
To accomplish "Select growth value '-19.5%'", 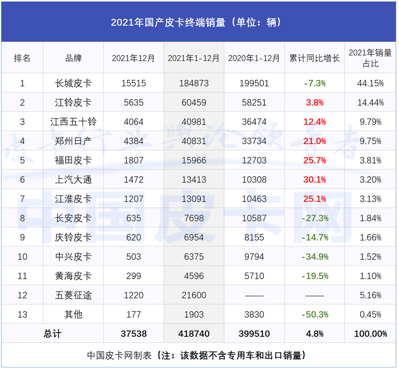I will click(315, 276).
